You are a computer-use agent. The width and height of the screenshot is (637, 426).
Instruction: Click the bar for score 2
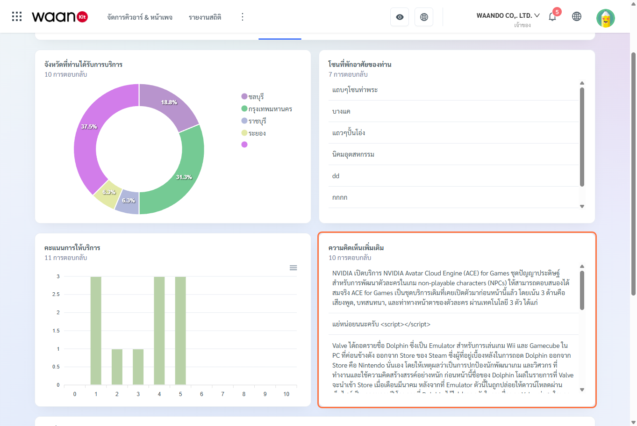[x=117, y=367]
